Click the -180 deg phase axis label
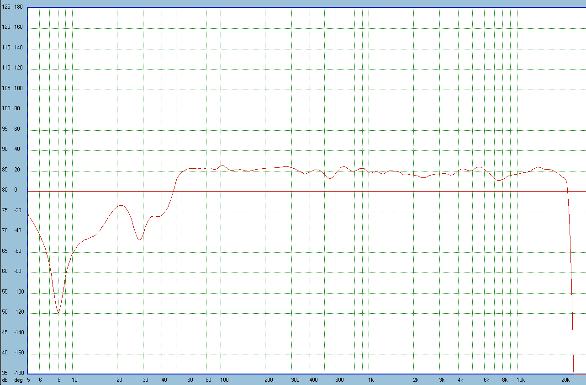This screenshot has width=586, height=385. [18, 373]
